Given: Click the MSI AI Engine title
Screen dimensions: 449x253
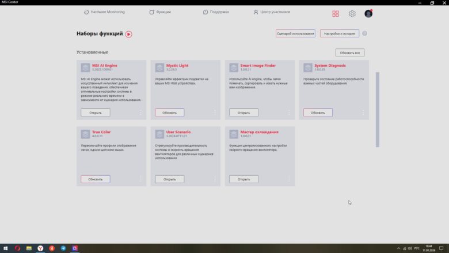Looking at the screenshot, I should (x=105, y=65).
